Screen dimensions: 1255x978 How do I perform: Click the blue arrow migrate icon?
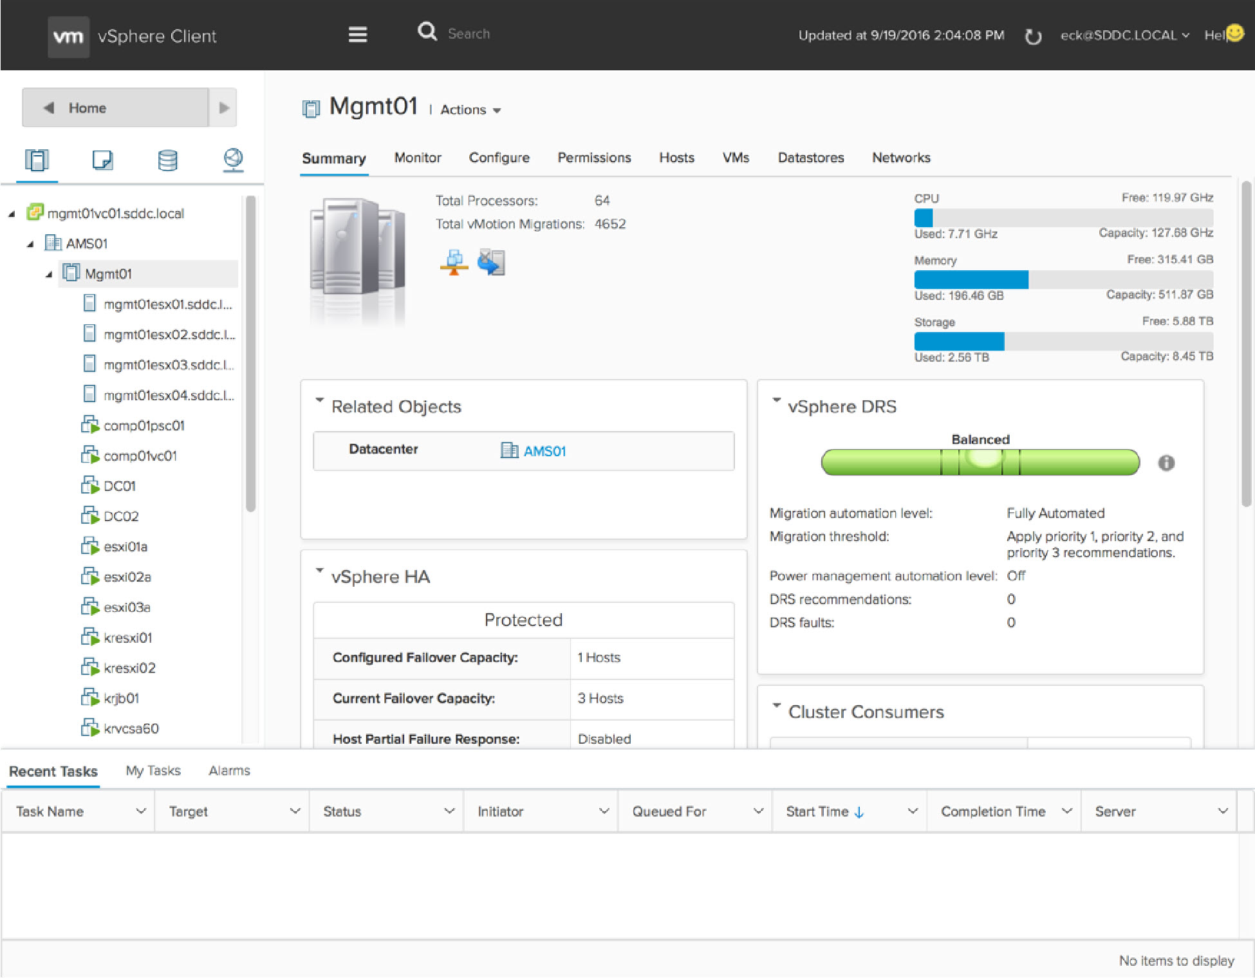coord(491,263)
